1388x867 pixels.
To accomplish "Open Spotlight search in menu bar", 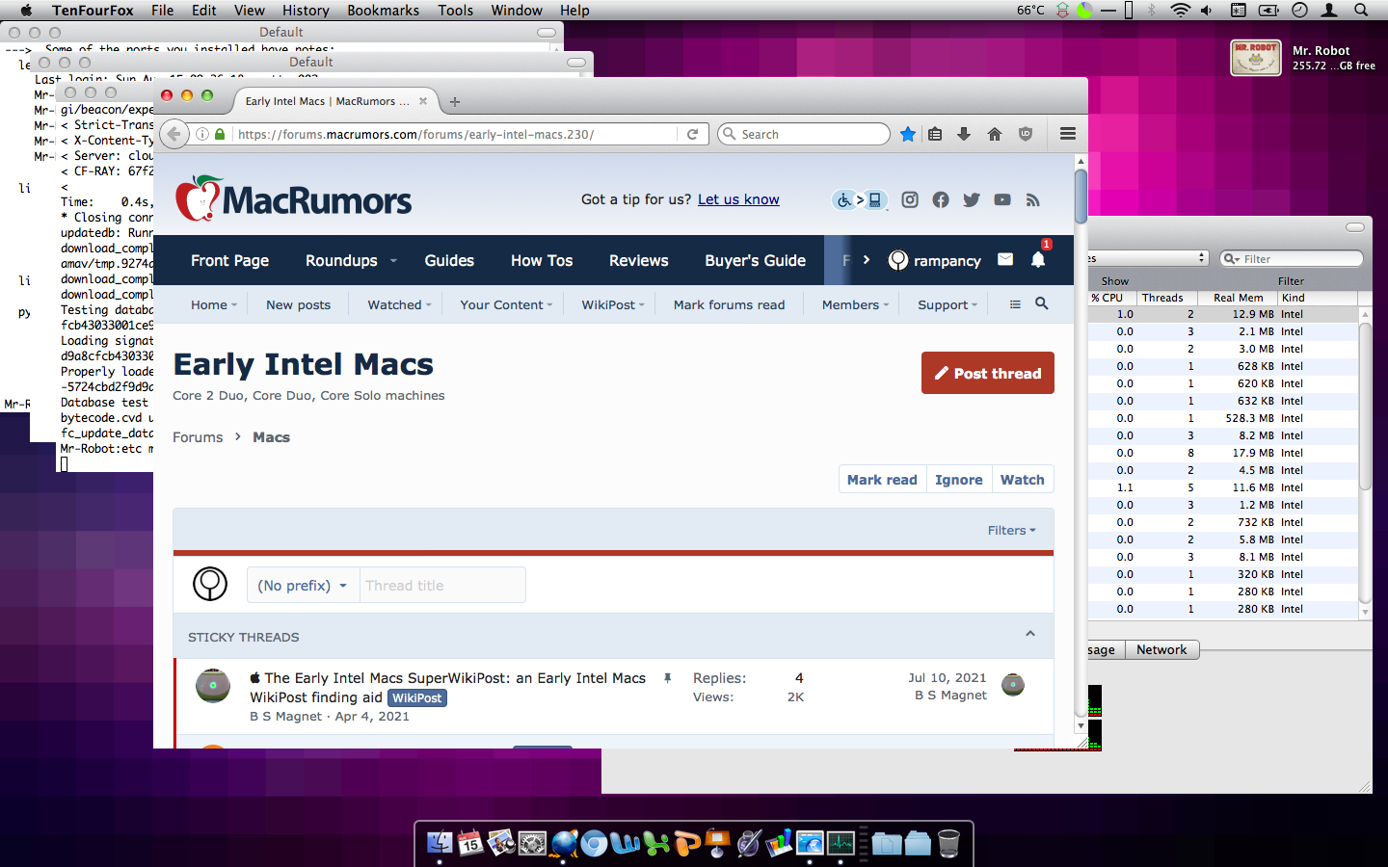I will (x=1361, y=10).
